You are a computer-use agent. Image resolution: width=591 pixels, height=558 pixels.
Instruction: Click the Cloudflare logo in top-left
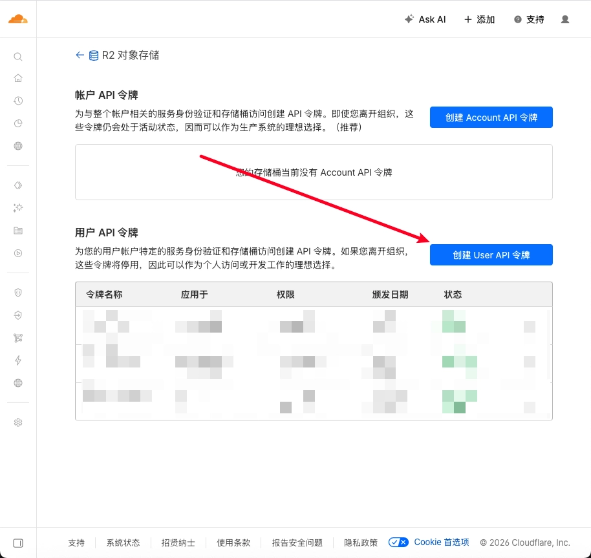click(18, 19)
